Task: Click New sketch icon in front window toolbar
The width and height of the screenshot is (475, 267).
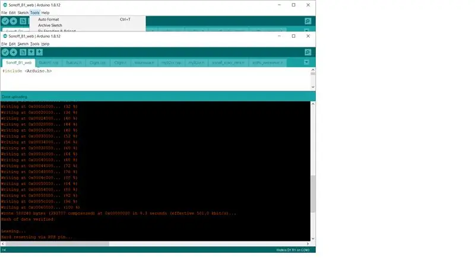Action: point(23,52)
